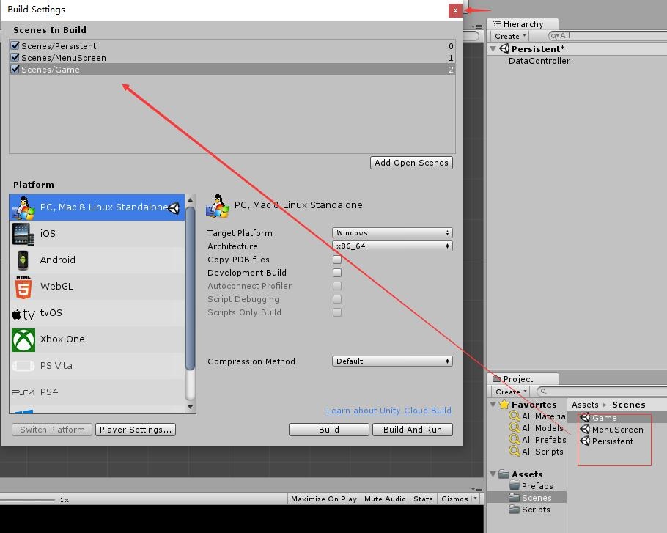Click the platform list scrollbar thumb
This screenshot has width=667, height=533.
(x=190, y=288)
